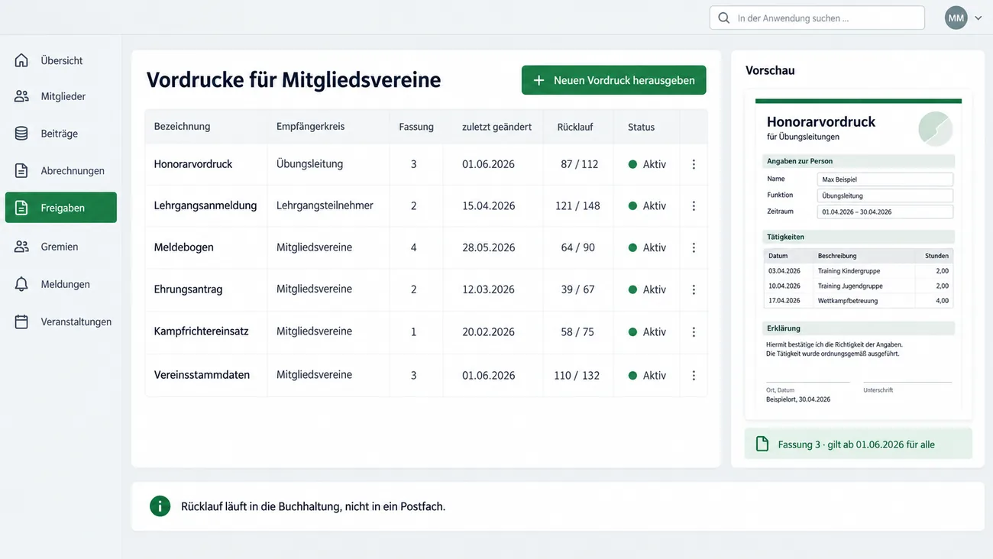The height and width of the screenshot is (559, 993).
Task: Open user menu chevron beside MM avatar
Action: pyautogui.click(x=978, y=18)
